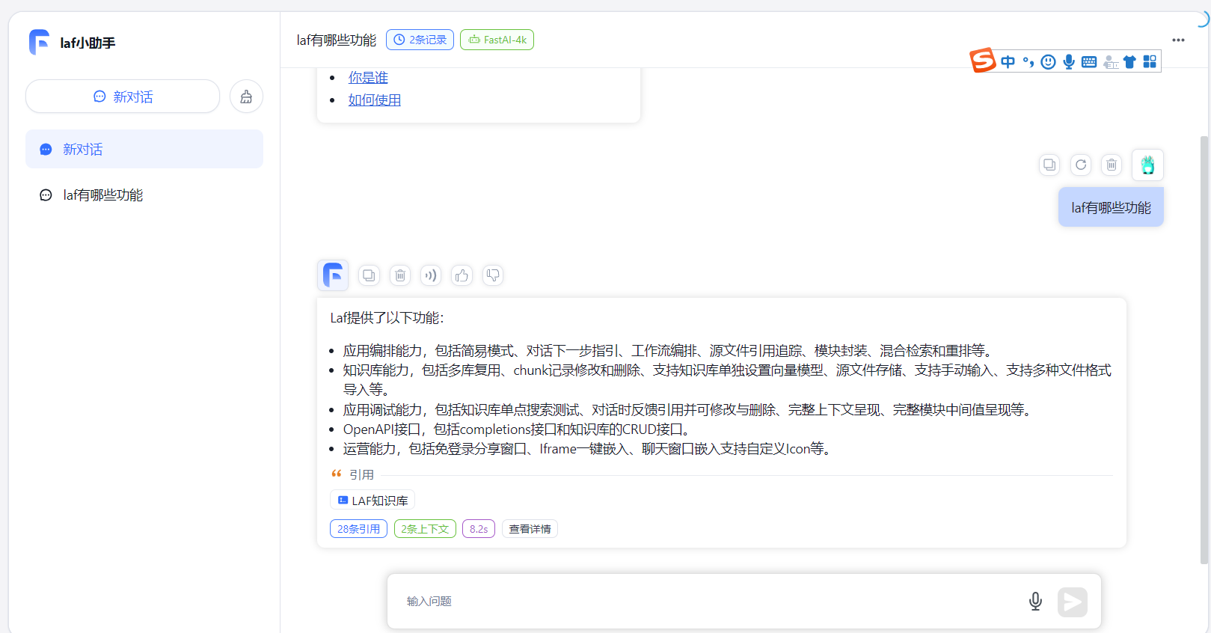1211x633 pixels.
Task: Open IME toolbox grid icon
Action: click(x=1150, y=62)
